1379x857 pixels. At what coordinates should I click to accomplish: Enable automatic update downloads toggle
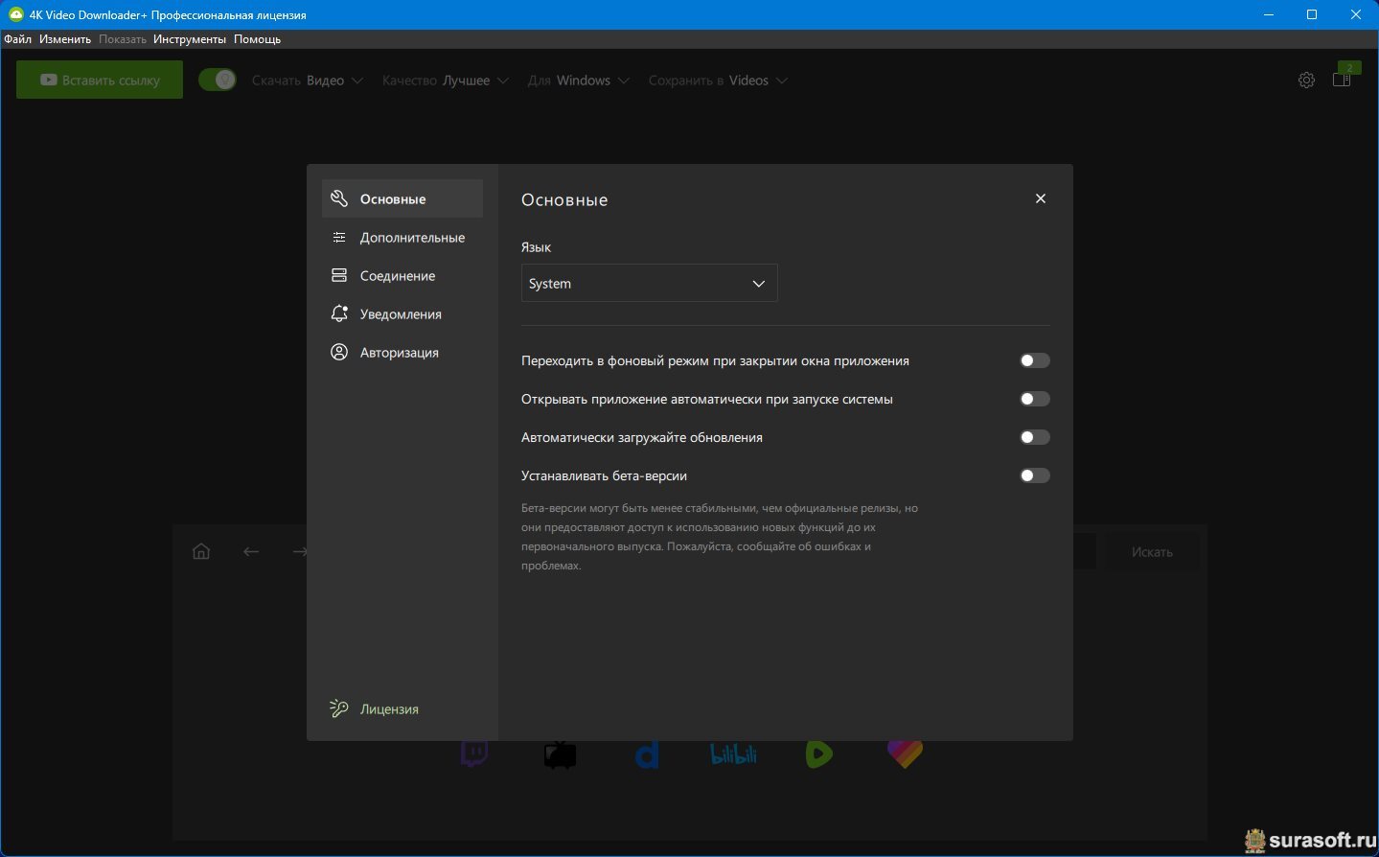click(x=1034, y=437)
